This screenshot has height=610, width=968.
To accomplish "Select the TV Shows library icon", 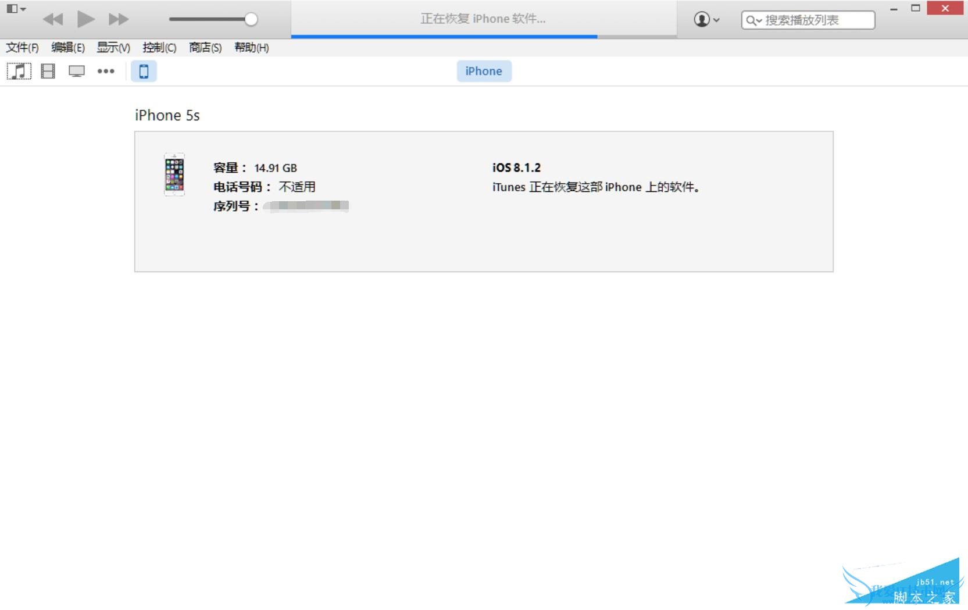I will 76,70.
